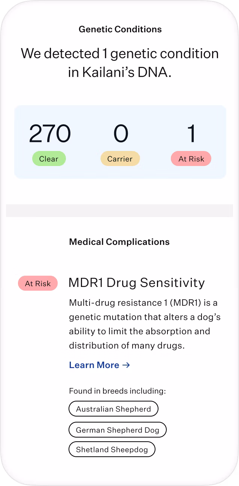Tap the 0 carrier conditions count
Viewport: 239px width, 486px height.
[x=121, y=134]
